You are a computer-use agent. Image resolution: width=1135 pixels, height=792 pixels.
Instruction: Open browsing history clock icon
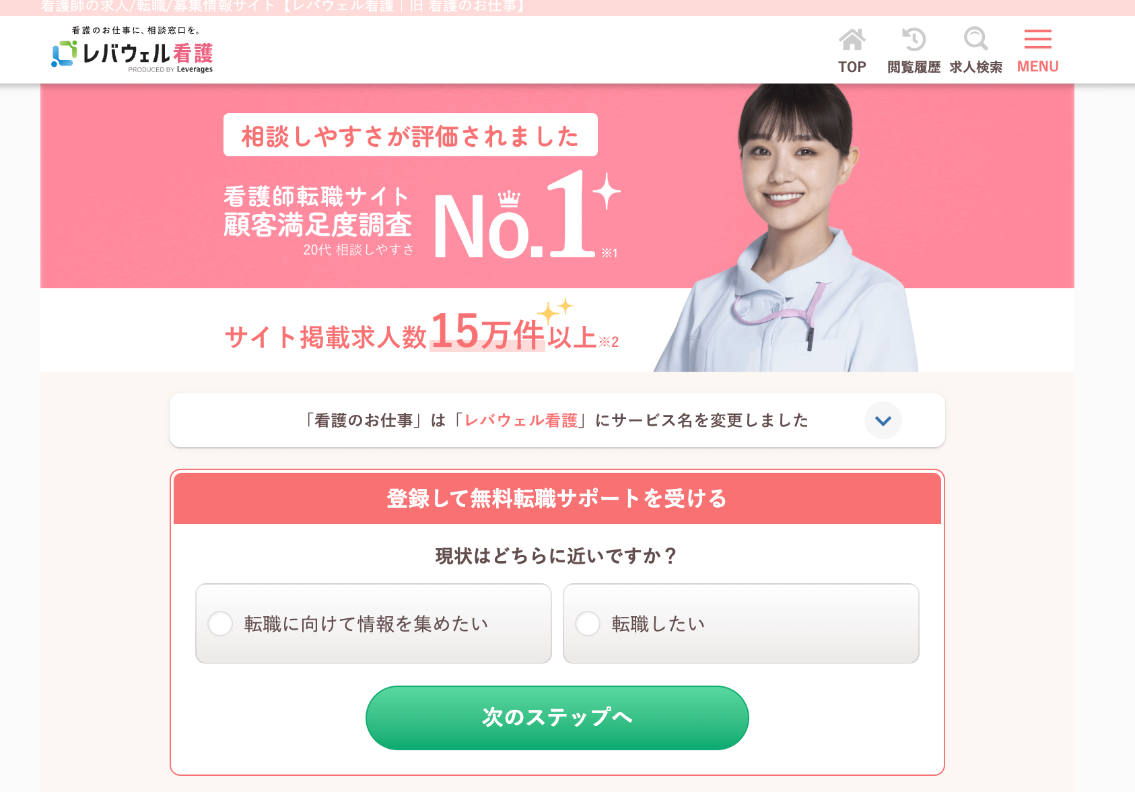tap(914, 39)
